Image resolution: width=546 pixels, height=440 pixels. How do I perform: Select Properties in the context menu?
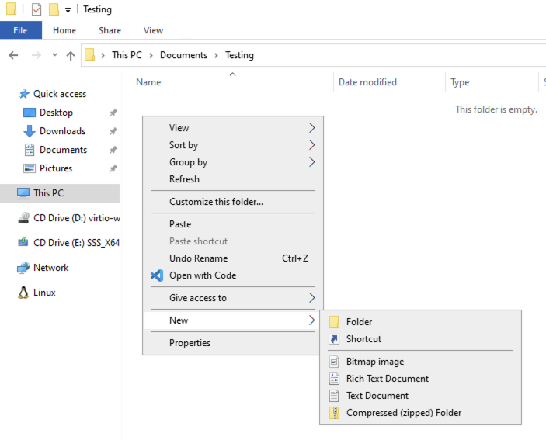(x=190, y=343)
